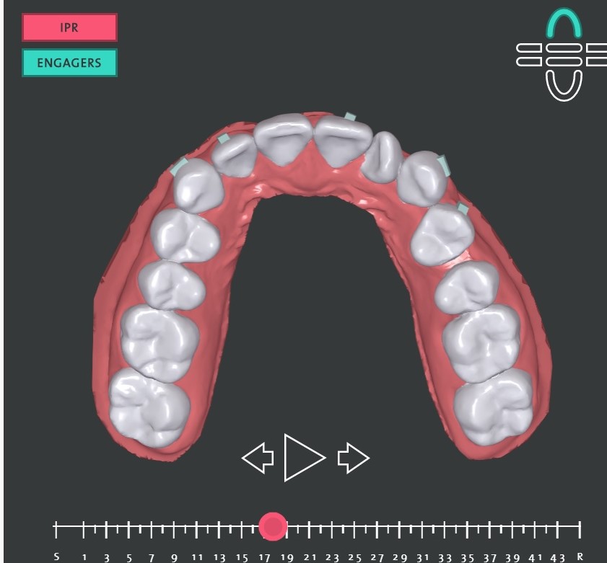Select the front bite view icon

point(564,55)
